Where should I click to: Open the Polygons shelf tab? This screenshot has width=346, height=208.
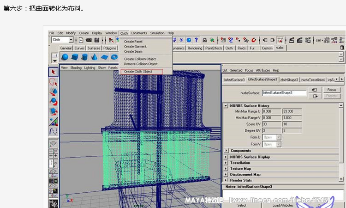tap(110, 48)
